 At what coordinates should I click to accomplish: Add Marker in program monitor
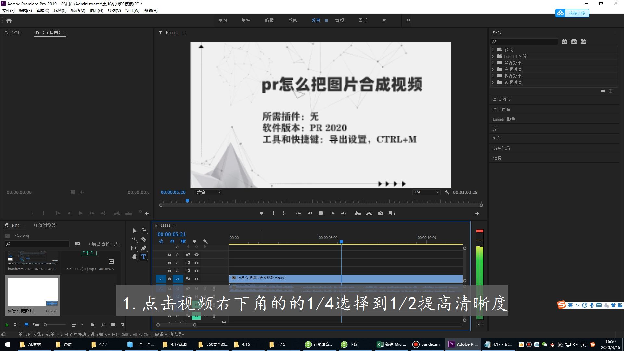tap(261, 213)
